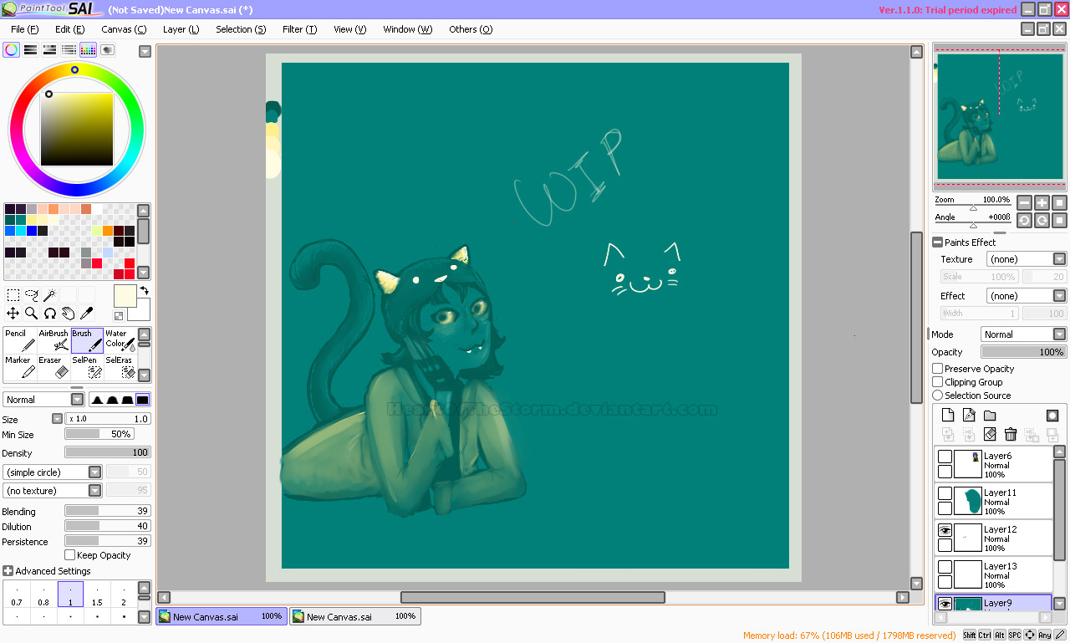Image resolution: width=1070 pixels, height=643 pixels.
Task: Choose the lasso selection tool
Action: pos(32,295)
